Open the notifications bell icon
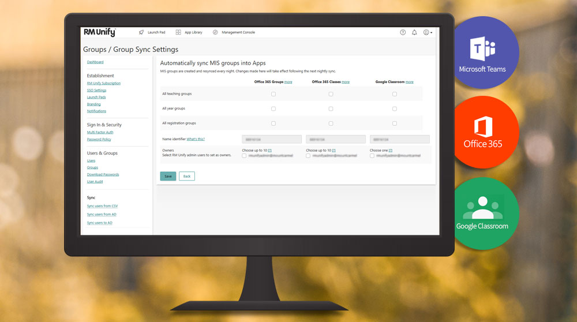This screenshot has height=322, width=577. pyautogui.click(x=414, y=32)
